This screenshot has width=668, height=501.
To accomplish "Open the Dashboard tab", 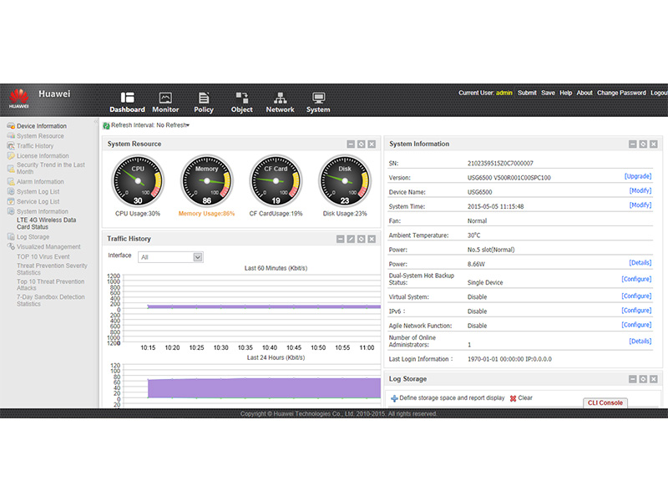I will [x=127, y=103].
